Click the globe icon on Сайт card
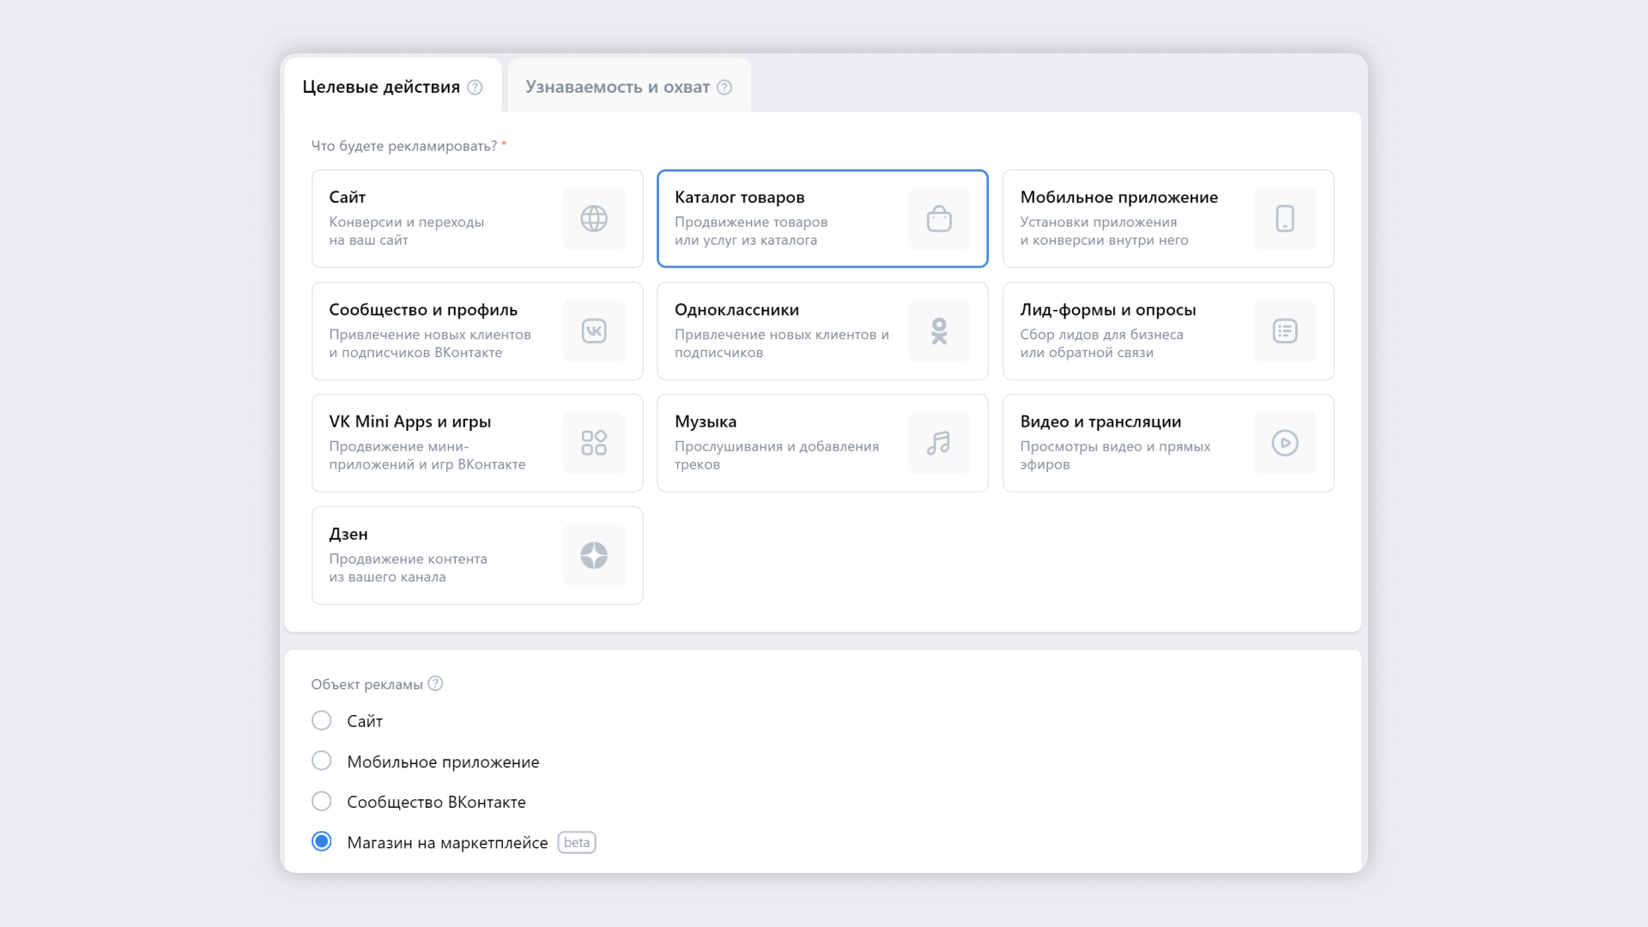Viewport: 1648px width, 927px height. click(594, 219)
